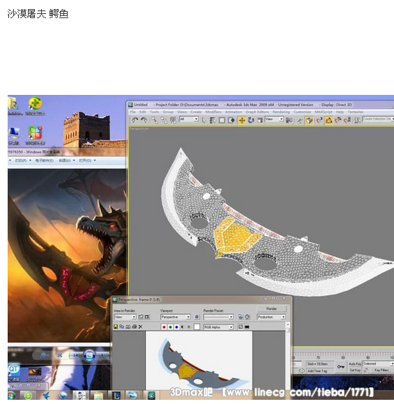394x404 pixels.
Task: Click the Print Image icon in render window
Action: coord(134,327)
